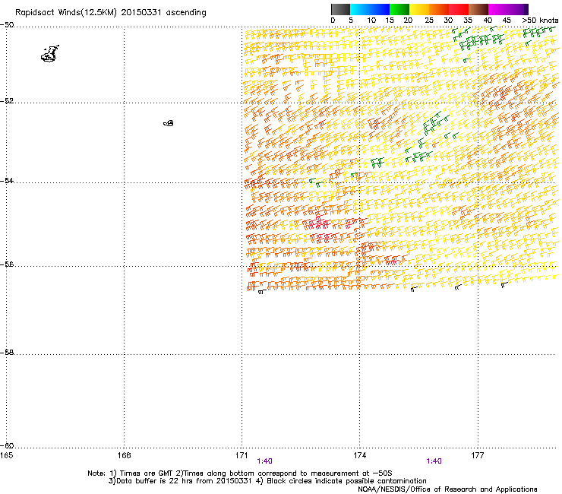The height and width of the screenshot is (494, 562).
Task: Select the blue 10-15 knots legend swatch
Action: pyautogui.click(x=380, y=9)
